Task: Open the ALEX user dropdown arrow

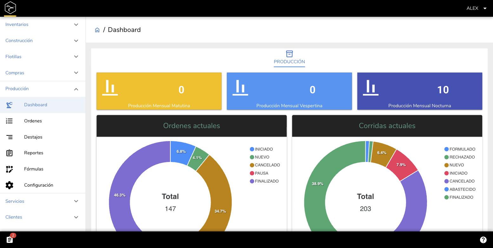Action: pyautogui.click(x=485, y=9)
